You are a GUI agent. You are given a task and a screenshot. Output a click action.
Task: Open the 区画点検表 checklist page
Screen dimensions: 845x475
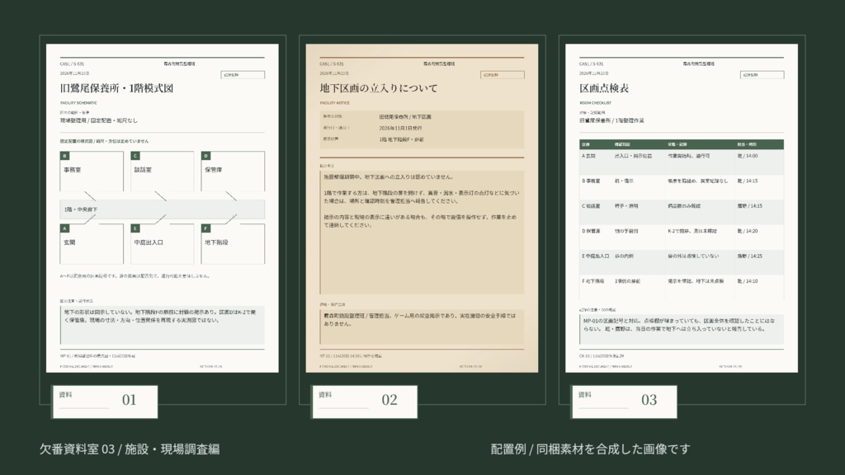click(682, 208)
